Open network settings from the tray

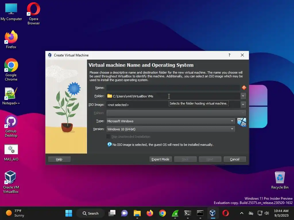tap(260, 213)
